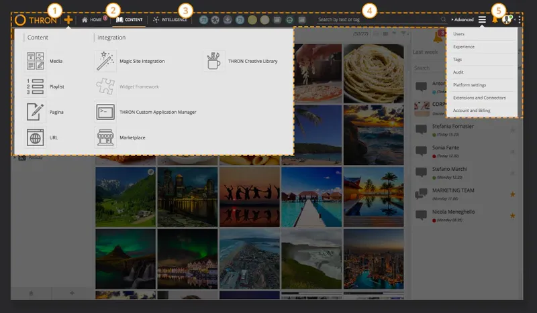Open Extensions and Connectors menu entry
The width and height of the screenshot is (537, 313).
pyautogui.click(x=479, y=97)
